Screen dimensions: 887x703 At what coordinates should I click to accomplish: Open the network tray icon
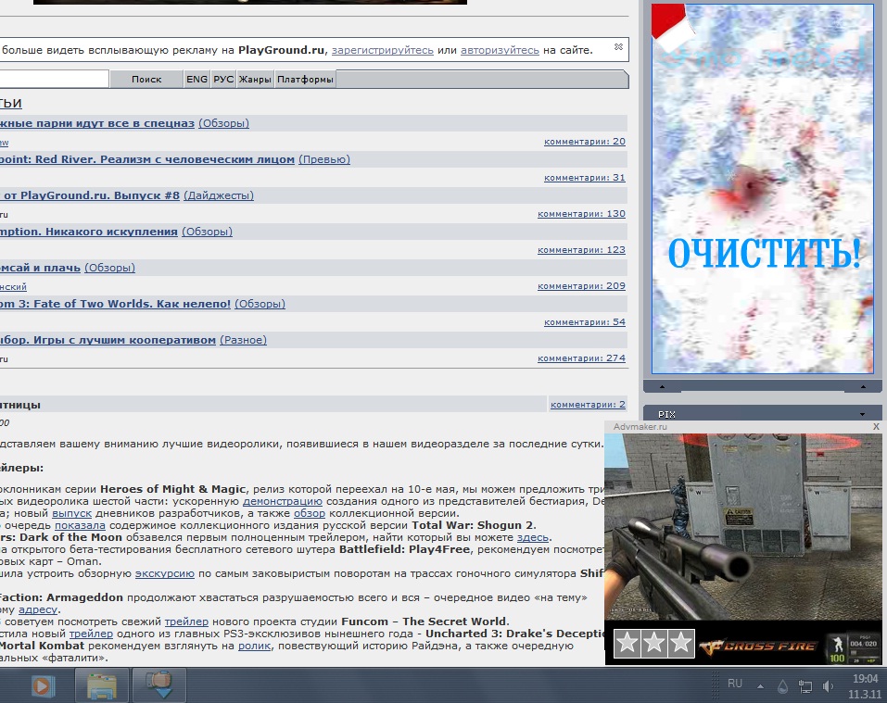[x=805, y=686]
